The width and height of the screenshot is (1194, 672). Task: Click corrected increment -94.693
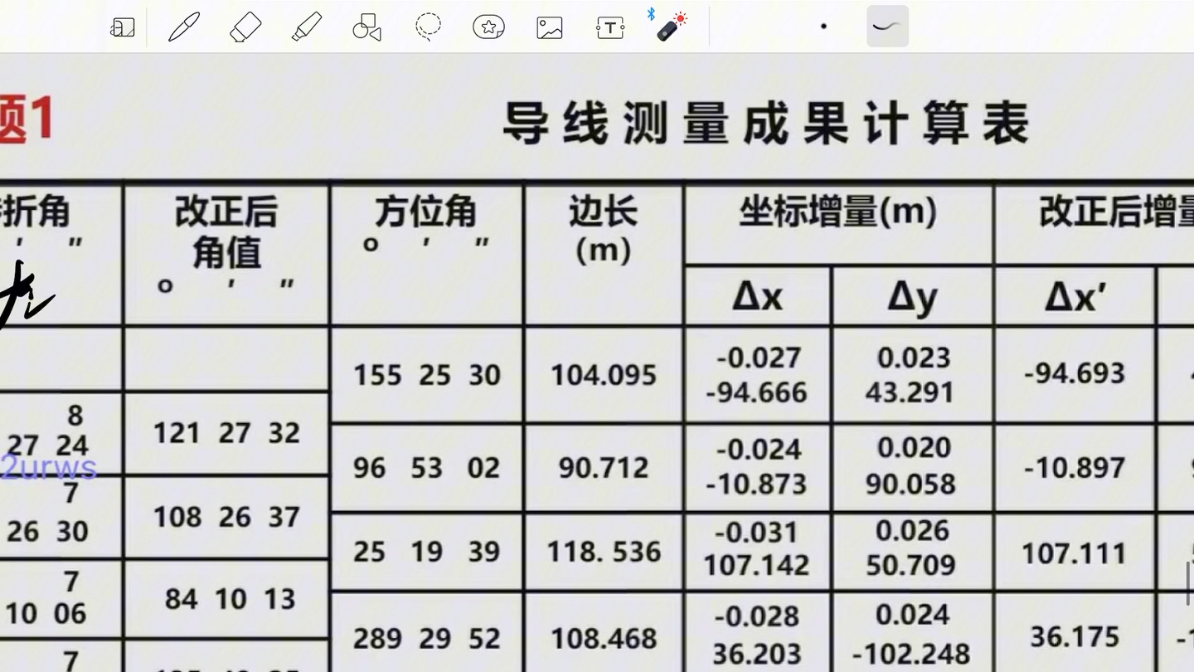pos(1075,373)
